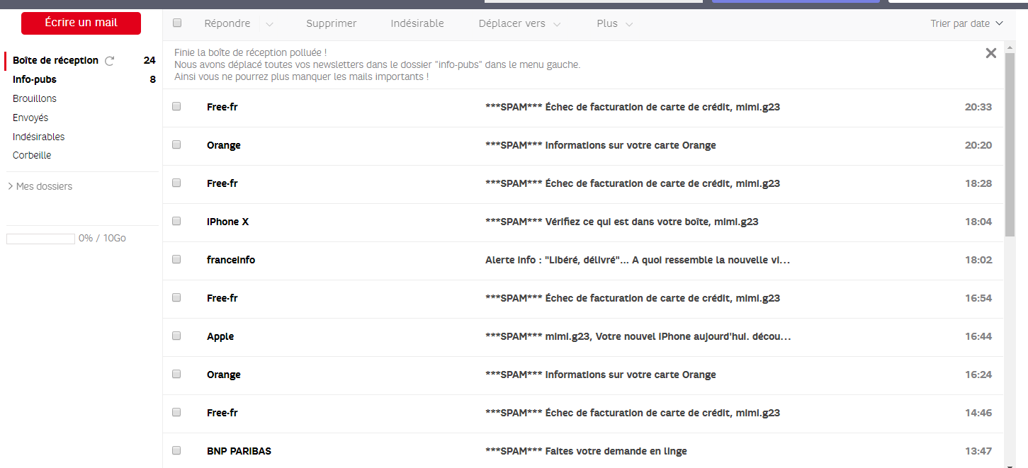
Task: Dismiss the newsletters notification banner
Action: pyautogui.click(x=990, y=52)
